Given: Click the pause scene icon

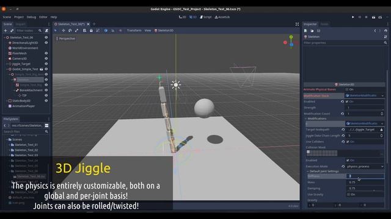Looking at the screenshot, I should point(360,17).
